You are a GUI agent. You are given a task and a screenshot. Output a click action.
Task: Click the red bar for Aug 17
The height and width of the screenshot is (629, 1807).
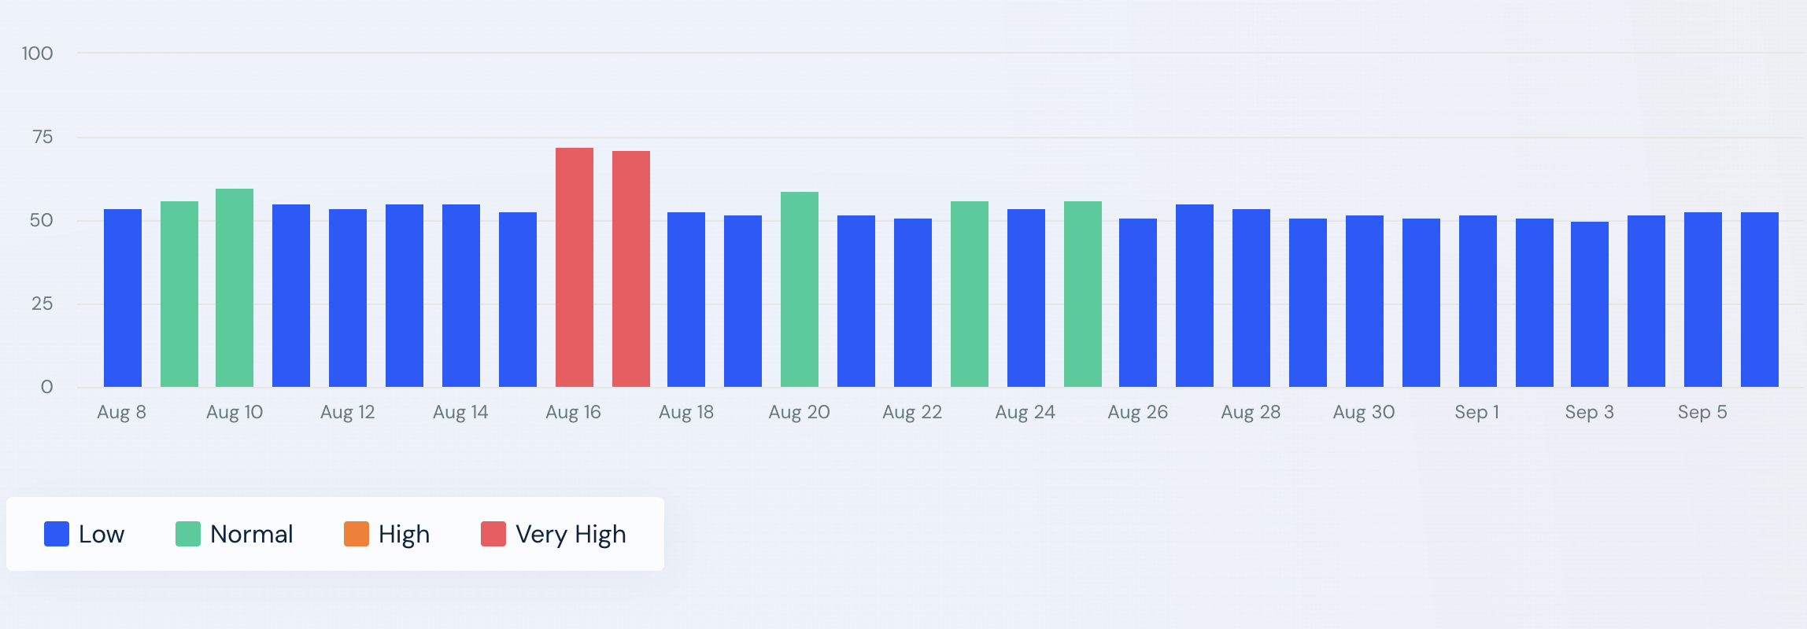coord(631,269)
